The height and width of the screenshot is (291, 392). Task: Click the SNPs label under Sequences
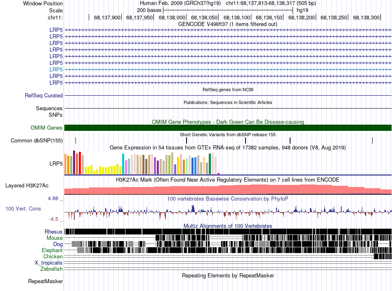click(56, 115)
